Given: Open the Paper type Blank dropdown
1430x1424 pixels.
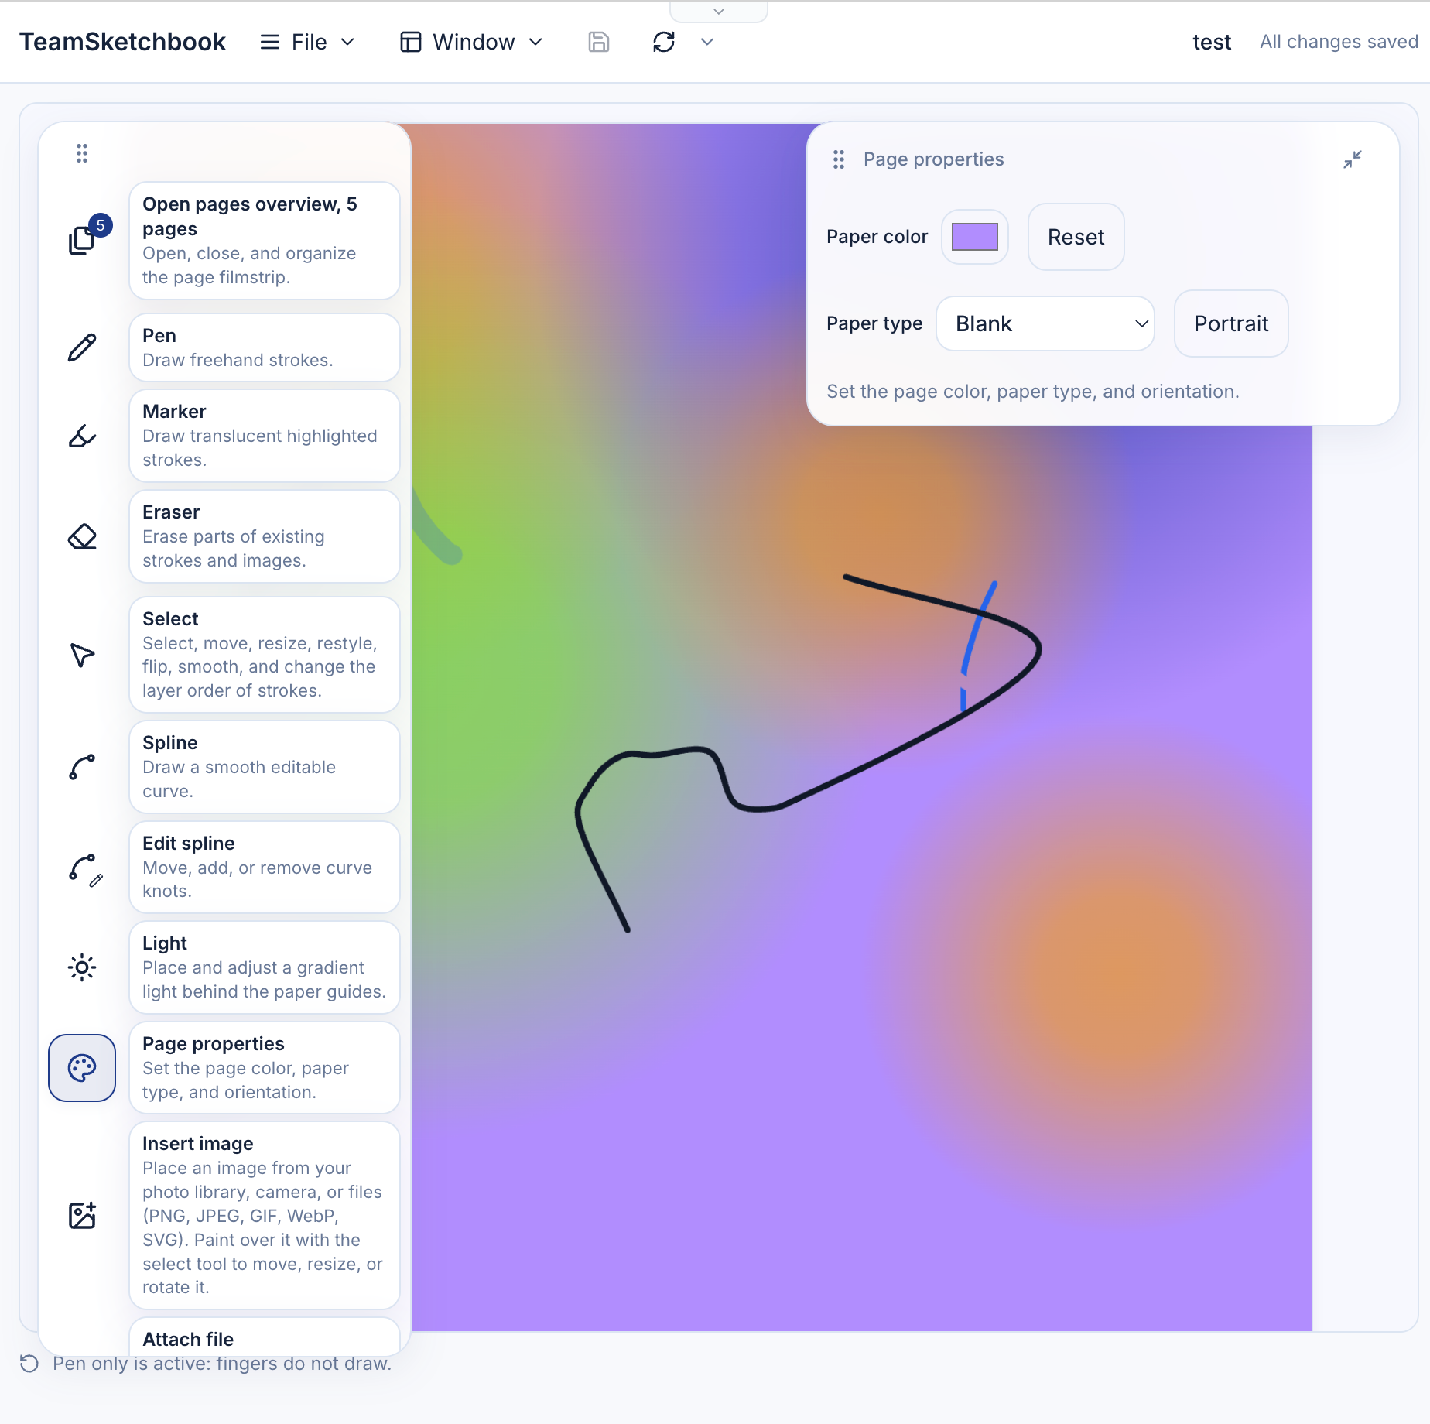Looking at the screenshot, I should click(1045, 323).
